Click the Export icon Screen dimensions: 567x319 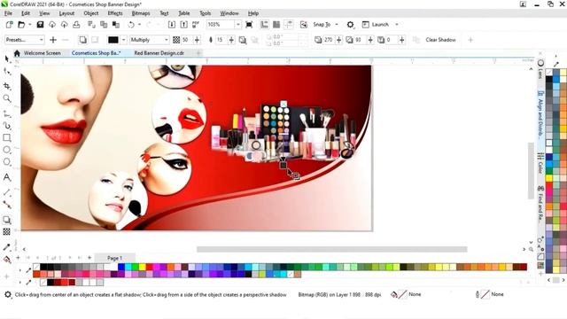(x=183, y=25)
